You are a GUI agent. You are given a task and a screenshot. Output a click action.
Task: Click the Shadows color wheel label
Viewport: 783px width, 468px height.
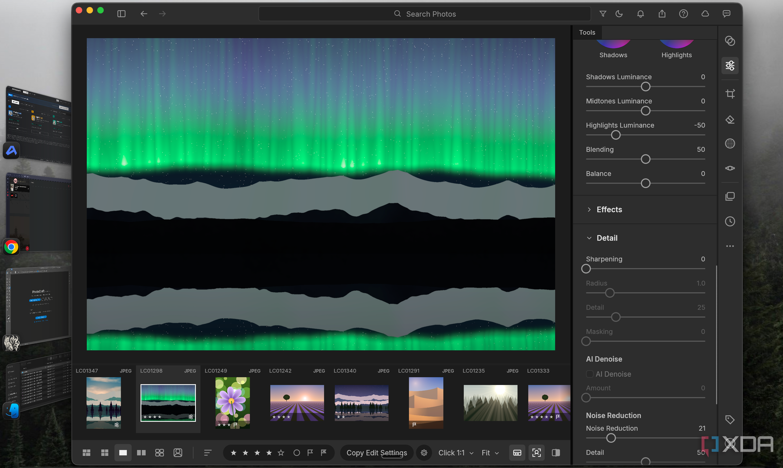613,55
